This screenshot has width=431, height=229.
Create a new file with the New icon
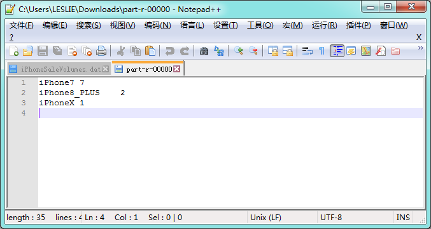[x=13, y=51]
